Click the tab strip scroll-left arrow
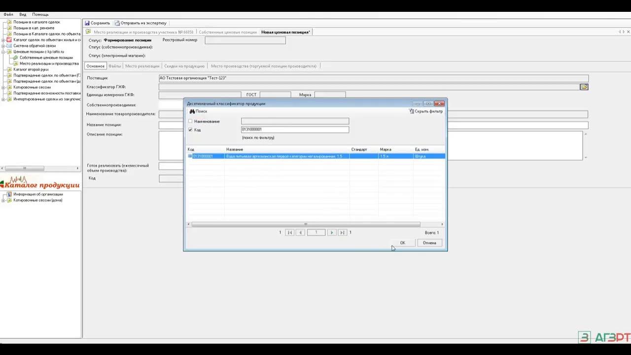The height and width of the screenshot is (355, 631). (620, 32)
